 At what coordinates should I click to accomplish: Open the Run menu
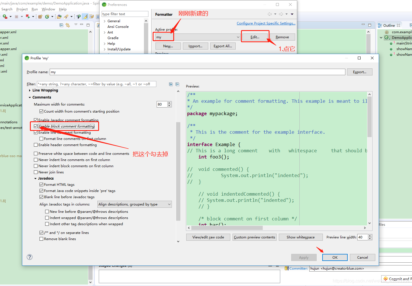[x=35, y=9]
